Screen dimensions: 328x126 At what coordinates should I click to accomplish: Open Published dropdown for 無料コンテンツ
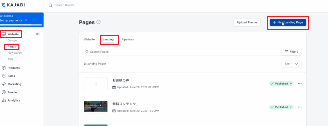281,107
